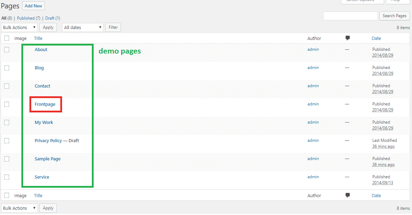Image resolution: width=412 pixels, height=215 pixels.
Task: Click the comments bubble icon in table header
Action: (x=347, y=38)
